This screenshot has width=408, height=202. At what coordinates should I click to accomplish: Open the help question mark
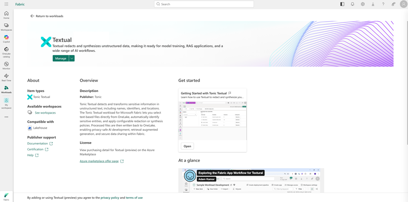383,4
